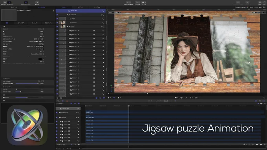Toggle the puzzle group checkbox in Layers
Image resolution: width=267 pixels, height=150 pixels.
coord(57,27)
